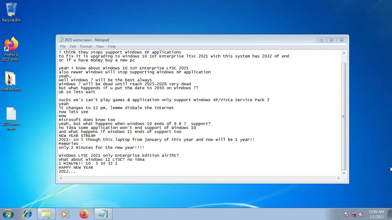
Task: Open the Action Center flag tray icon
Action: tap(346, 214)
